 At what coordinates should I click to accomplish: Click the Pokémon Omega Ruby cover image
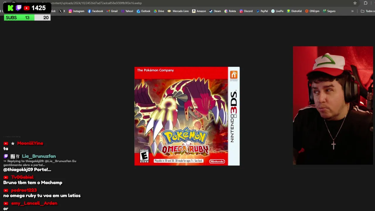(x=187, y=116)
